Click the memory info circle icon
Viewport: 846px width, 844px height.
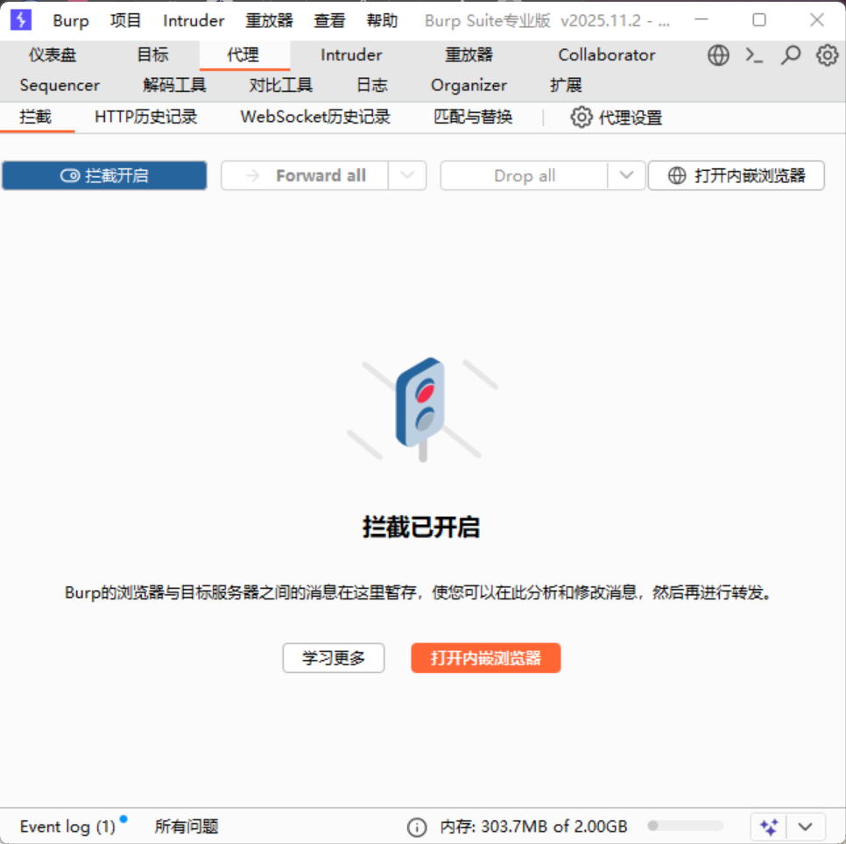[417, 826]
